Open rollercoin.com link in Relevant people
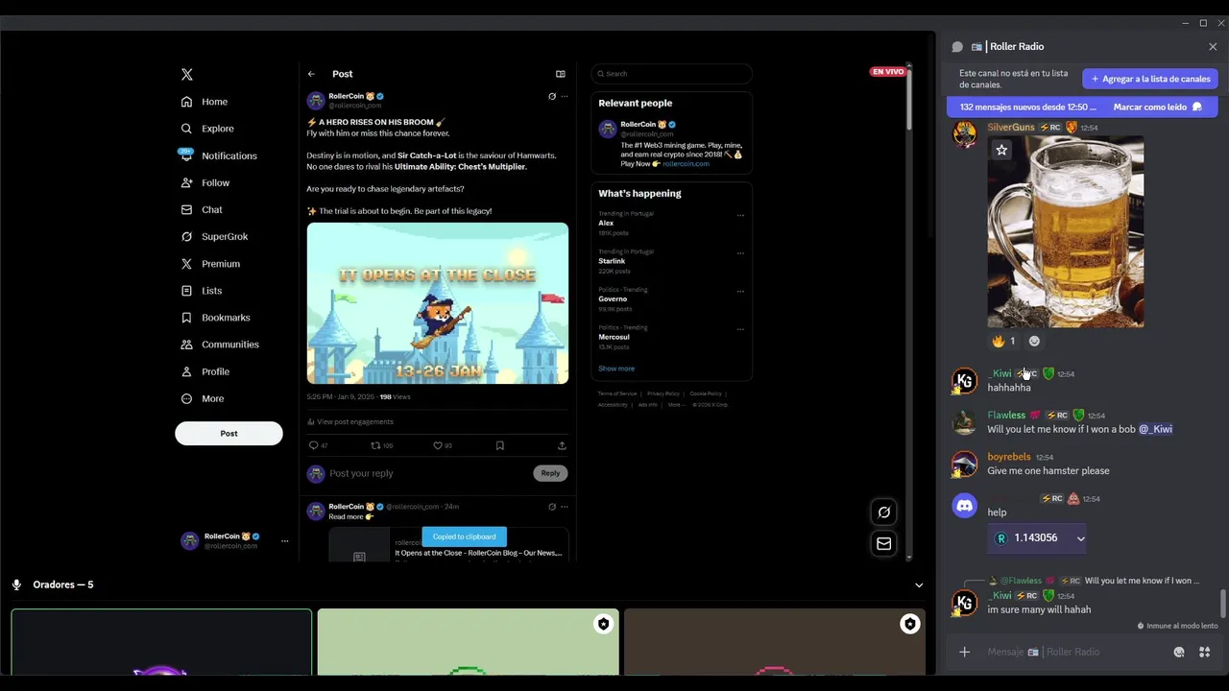 click(x=686, y=164)
